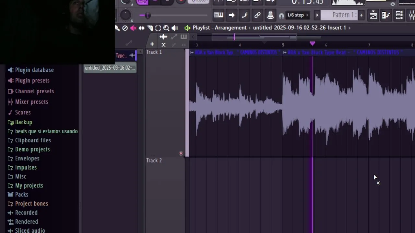Click the greyed automation line icon above Track 1
Image resolution: width=415 pixels, height=233 pixels.
174,37
